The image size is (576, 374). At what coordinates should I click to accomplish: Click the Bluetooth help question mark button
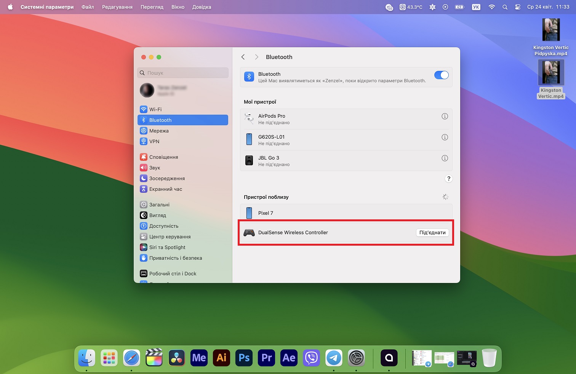(x=449, y=179)
